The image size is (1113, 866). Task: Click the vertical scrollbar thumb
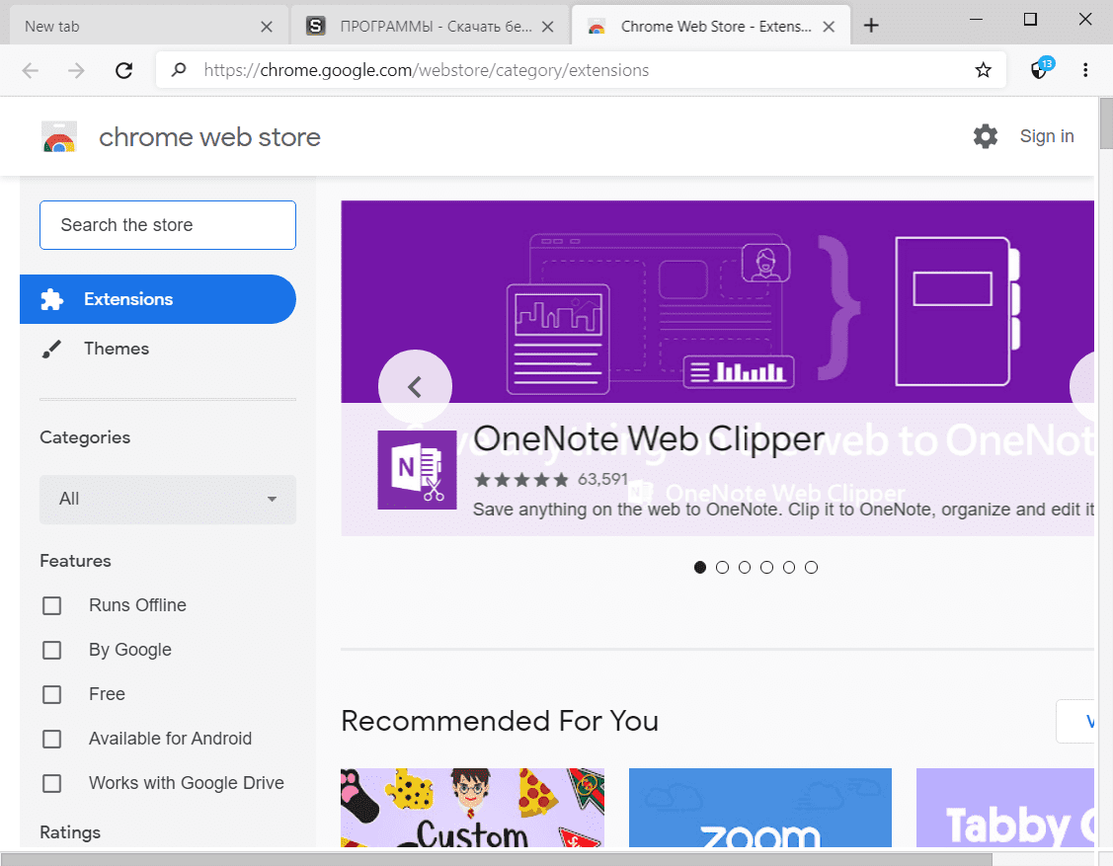pos(1106,123)
